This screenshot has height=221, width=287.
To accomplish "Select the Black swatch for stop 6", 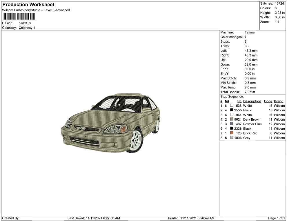I will pyautogui.click(x=231, y=128).
